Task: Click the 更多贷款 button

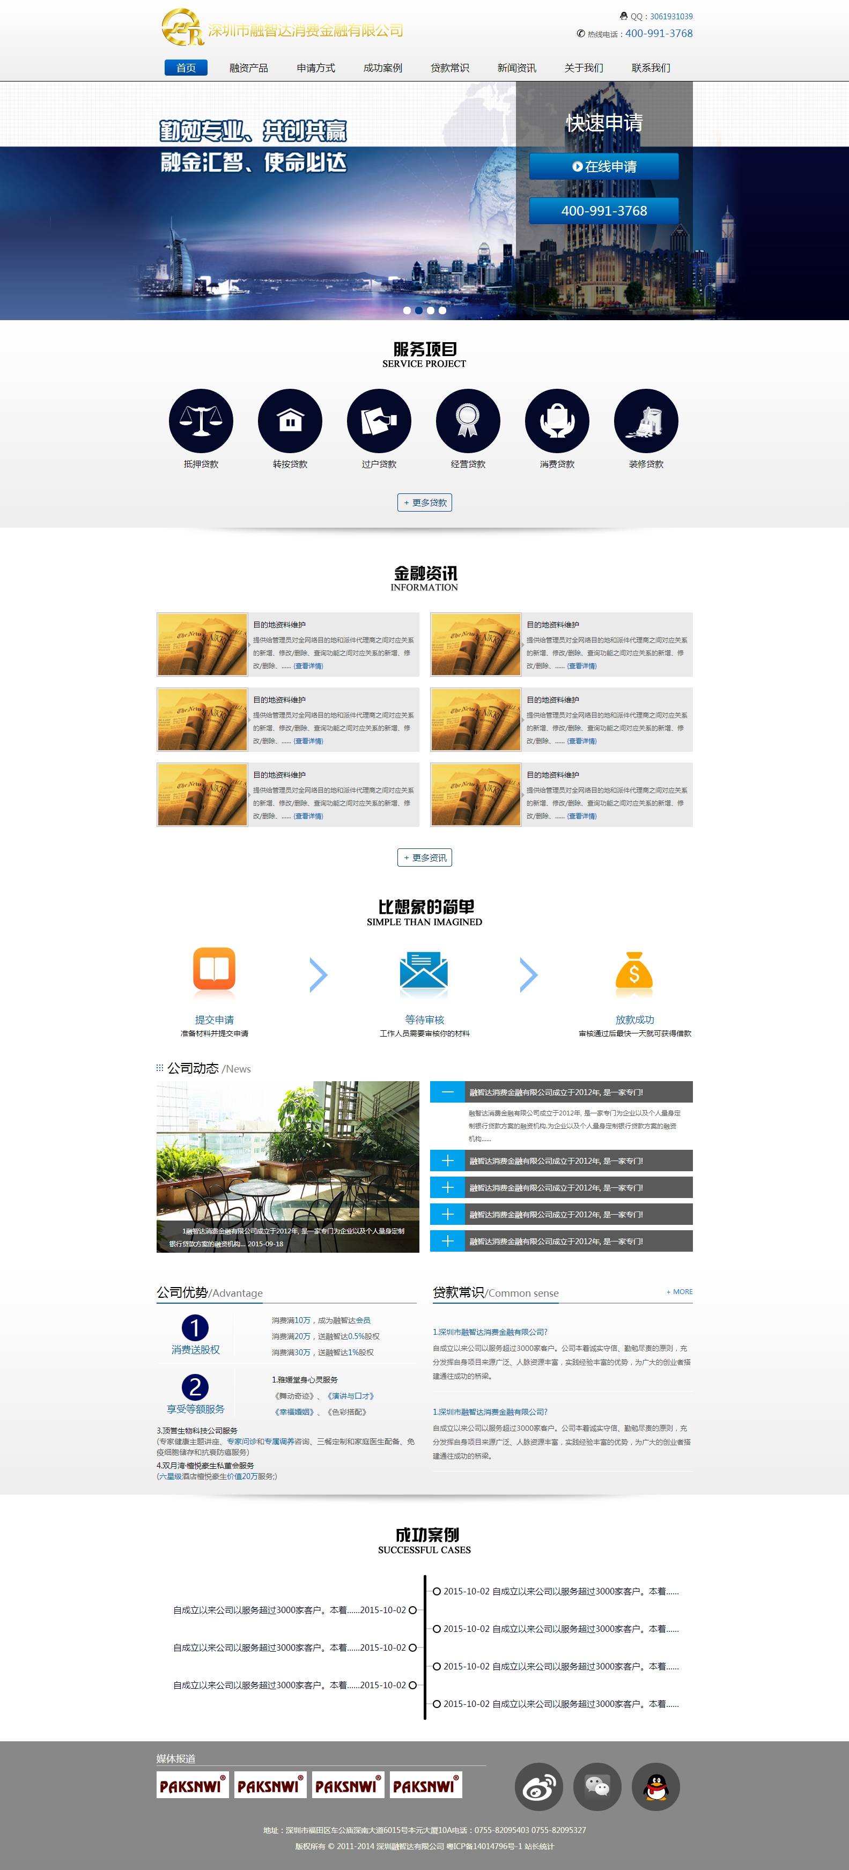Action: 424,502
